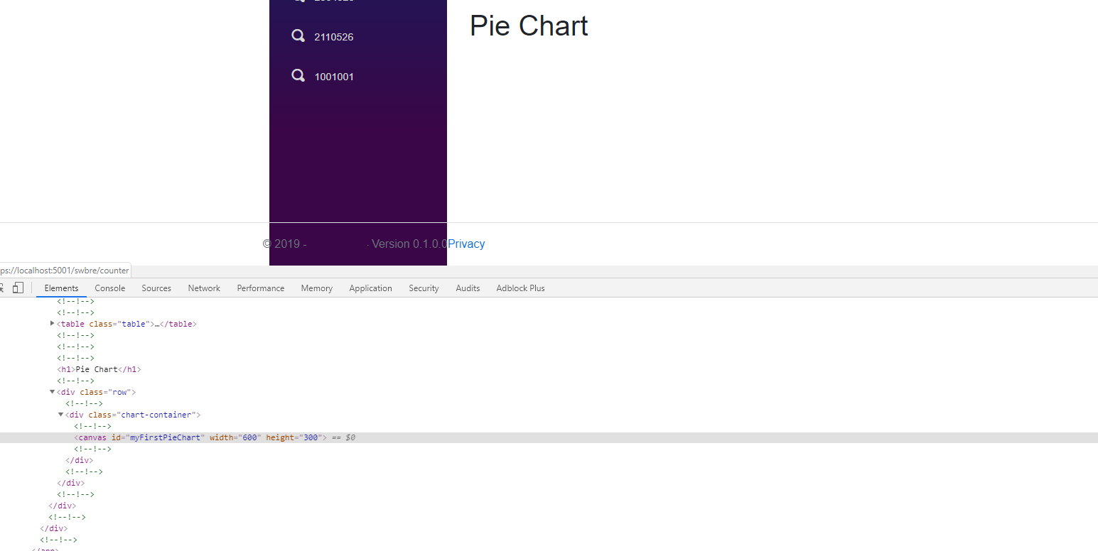Click the "Version 0.1.0.0" footer text
Screen dimensions: 1098x551
pyautogui.click(x=409, y=244)
